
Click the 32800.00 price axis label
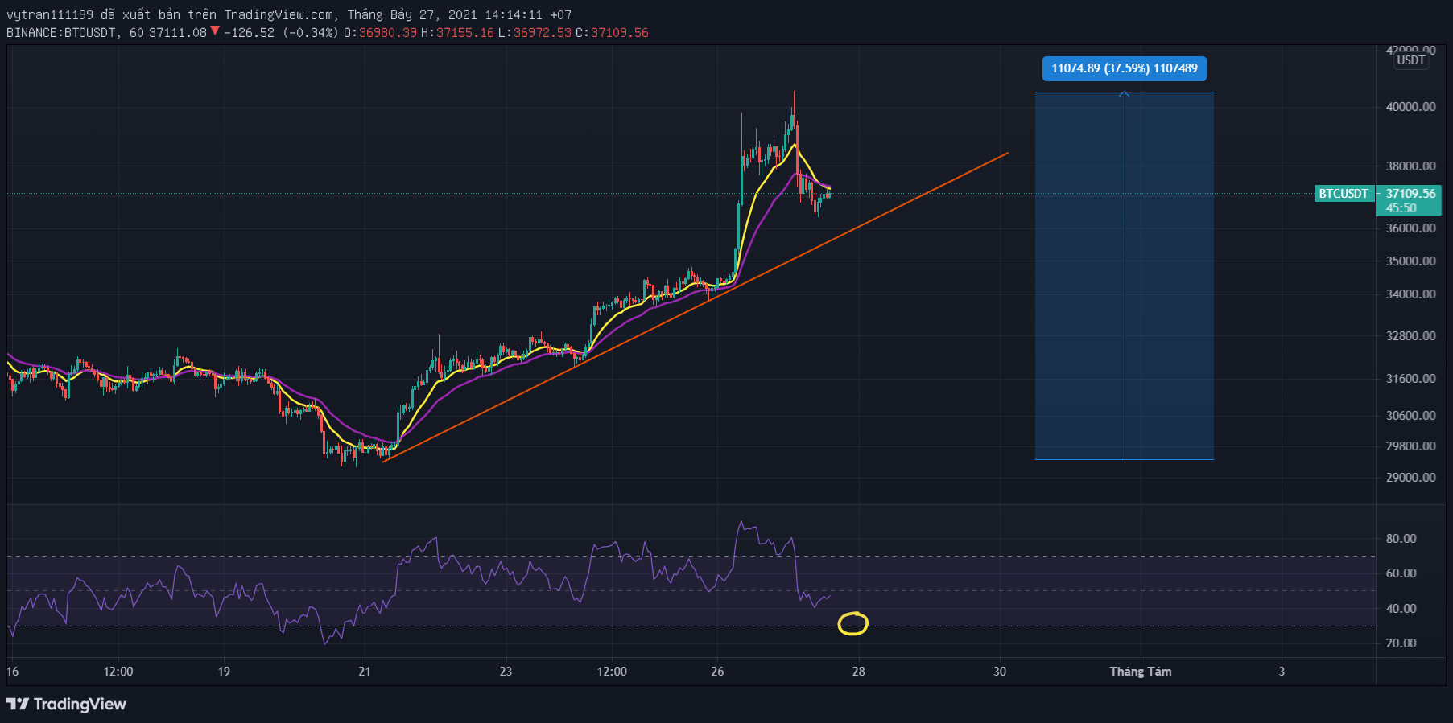[x=1410, y=336]
